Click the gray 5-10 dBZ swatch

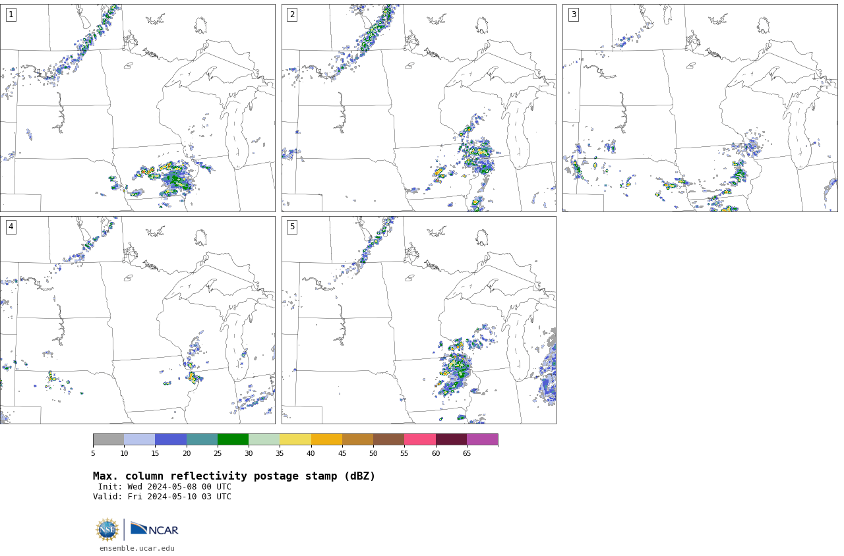point(108,439)
